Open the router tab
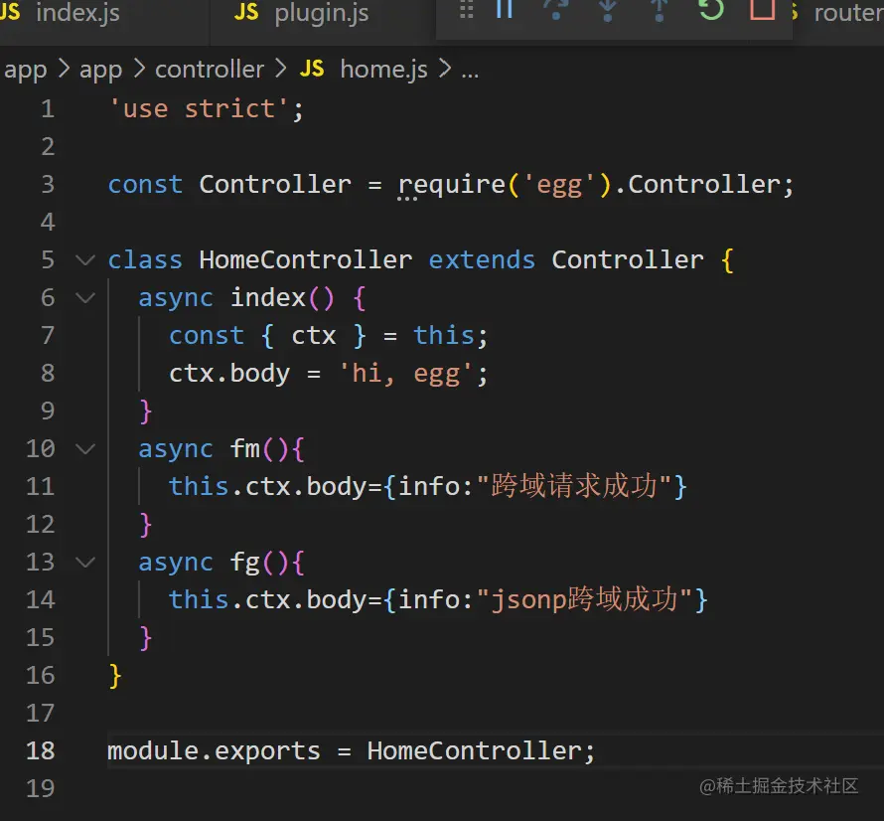884x821 pixels. pos(848,12)
